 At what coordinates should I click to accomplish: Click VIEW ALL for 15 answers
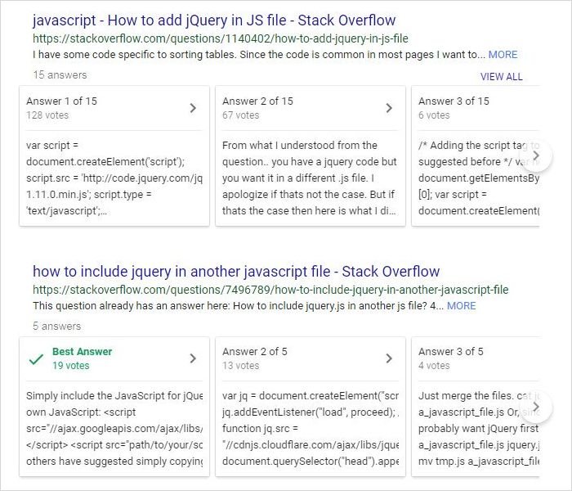pos(501,77)
